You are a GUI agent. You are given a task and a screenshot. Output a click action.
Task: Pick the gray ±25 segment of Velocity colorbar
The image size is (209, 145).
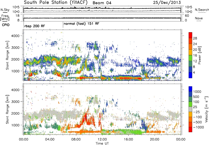[190, 109]
